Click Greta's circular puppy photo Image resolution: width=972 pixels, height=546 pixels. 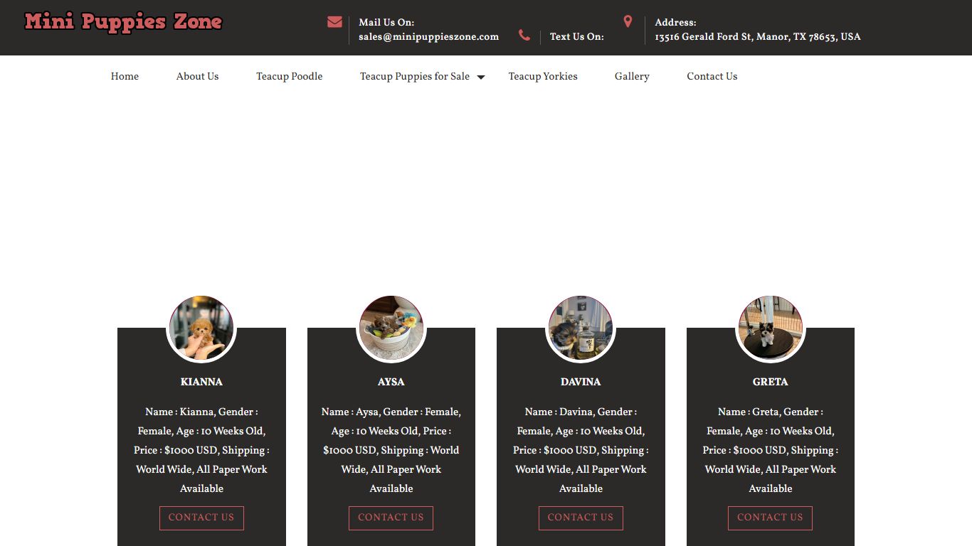(x=771, y=328)
